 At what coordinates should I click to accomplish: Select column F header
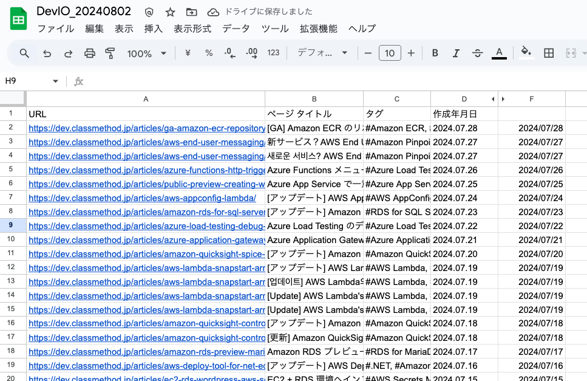point(532,99)
